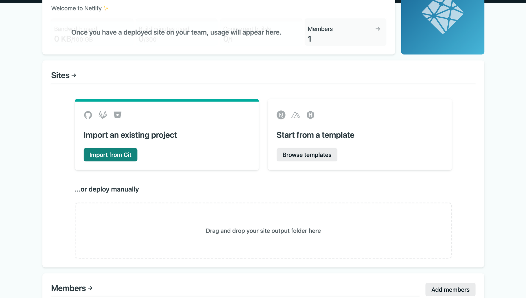The height and width of the screenshot is (298, 526).
Task: Click the Hexo H template icon
Action: click(310, 114)
